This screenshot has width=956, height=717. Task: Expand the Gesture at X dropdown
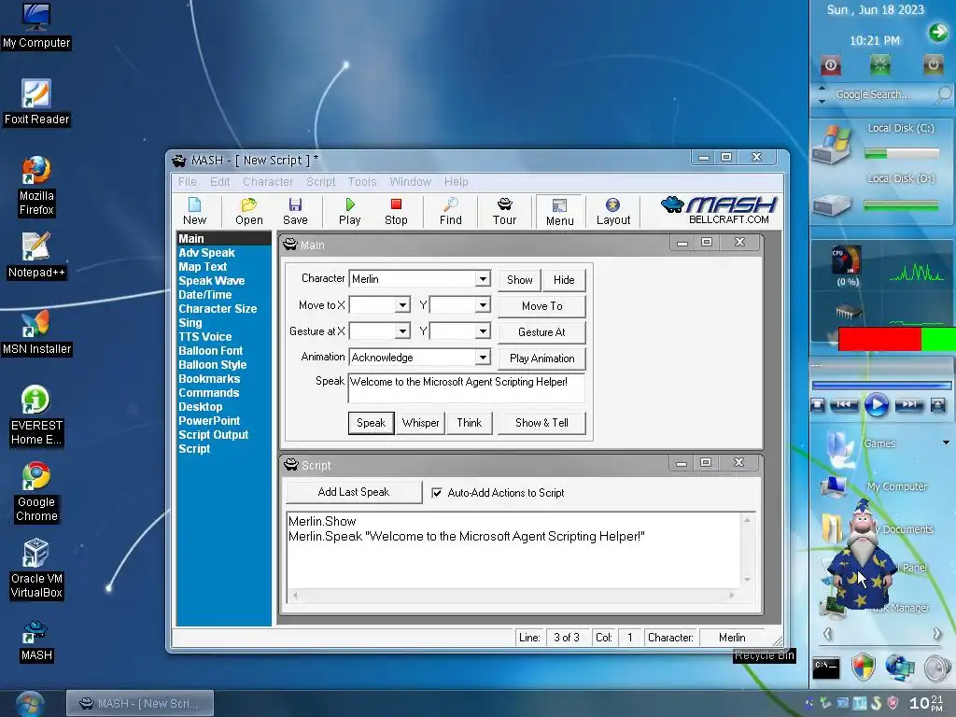click(x=402, y=331)
